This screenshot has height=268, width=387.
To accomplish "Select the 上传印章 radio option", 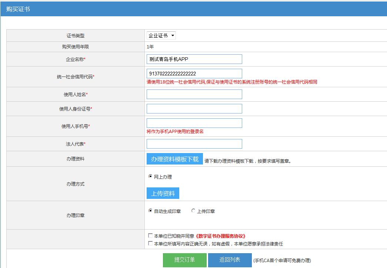I will click(x=193, y=211).
